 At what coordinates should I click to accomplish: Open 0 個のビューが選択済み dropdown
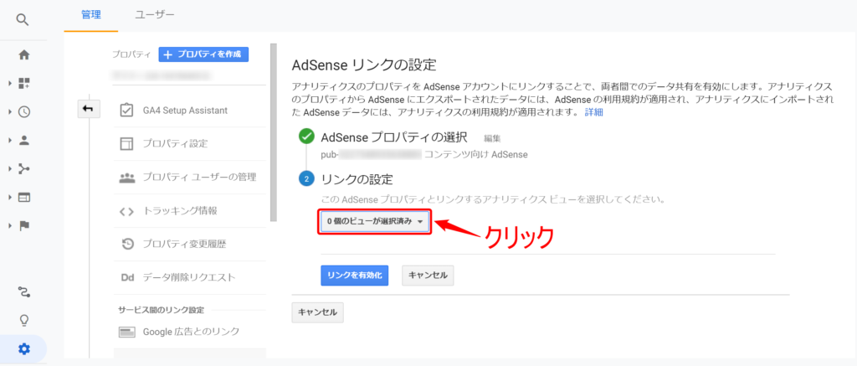[375, 222]
